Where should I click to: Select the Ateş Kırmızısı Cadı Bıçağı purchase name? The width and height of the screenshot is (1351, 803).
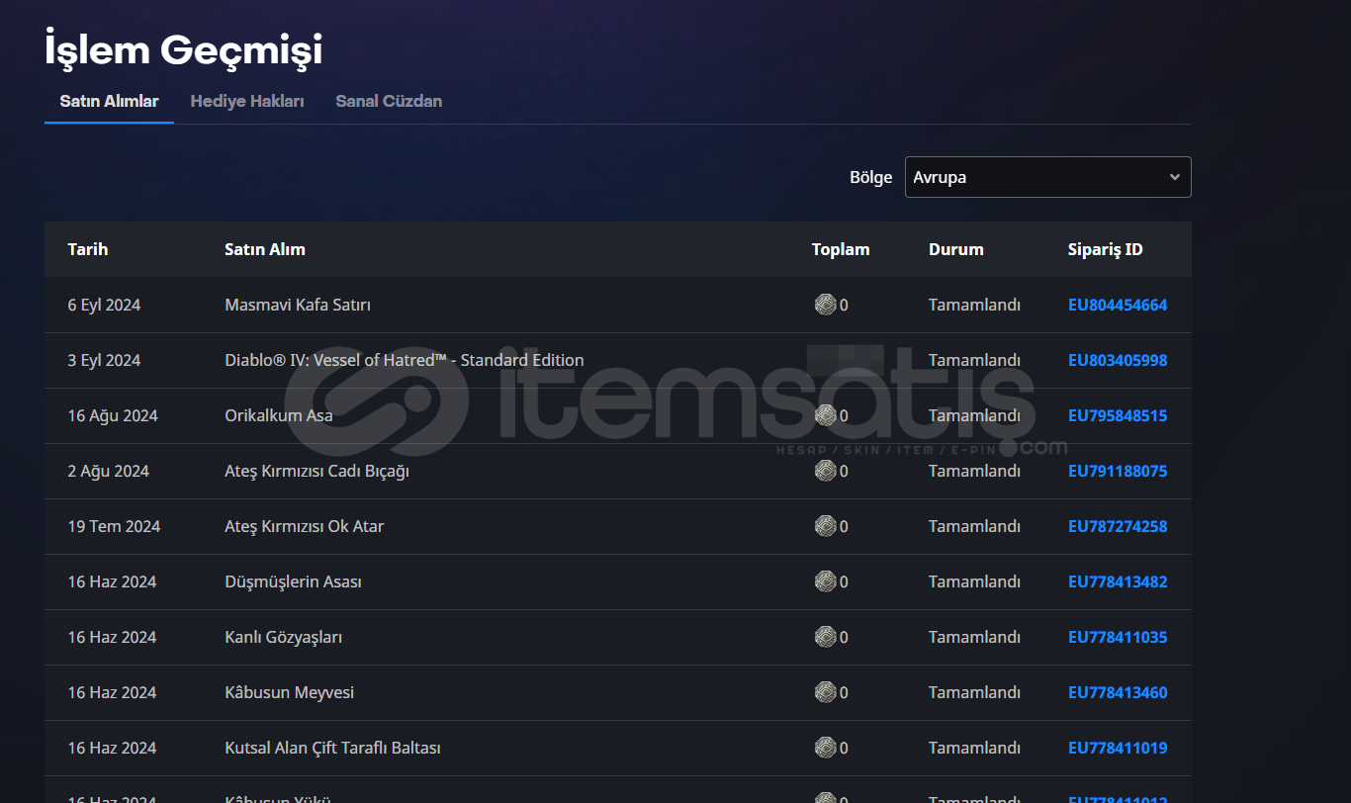click(x=316, y=472)
